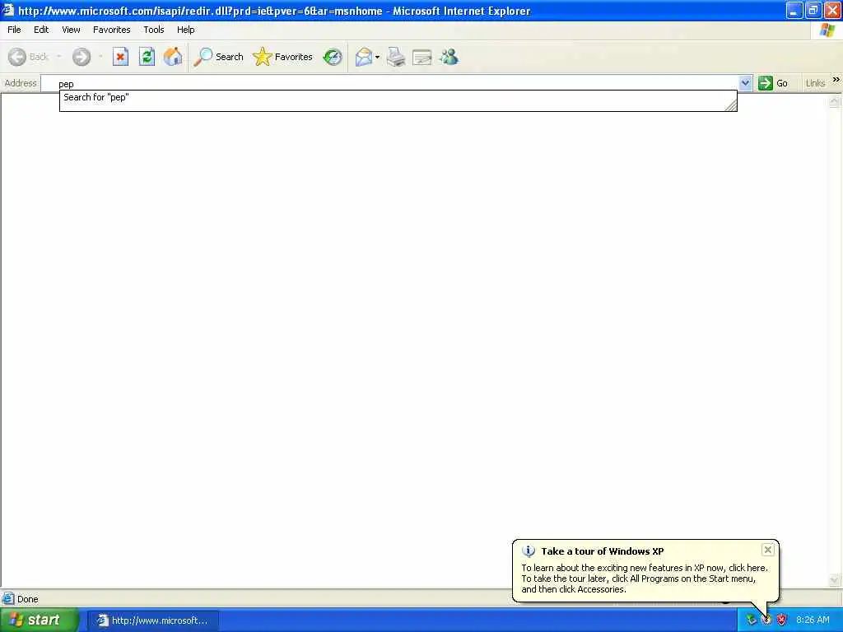Open the Help menu

pos(185,30)
